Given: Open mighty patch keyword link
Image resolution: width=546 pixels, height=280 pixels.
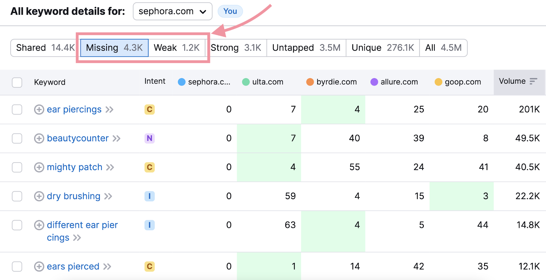Looking at the screenshot, I should pos(74,167).
